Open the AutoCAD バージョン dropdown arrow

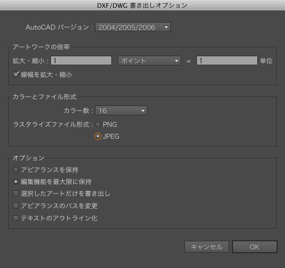click(166, 27)
